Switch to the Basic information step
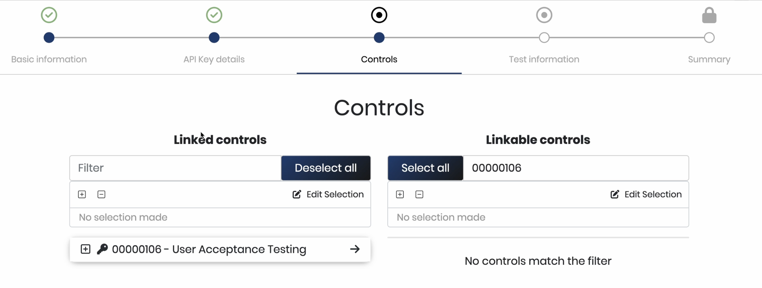The height and width of the screenshot is (288, 762). (49, 59)
